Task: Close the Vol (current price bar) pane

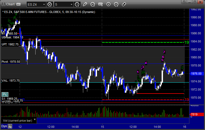Action: click(x=35, y=119)
